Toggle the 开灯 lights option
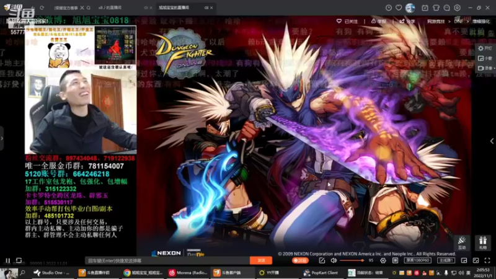496x279 pixels. (485, 48)
